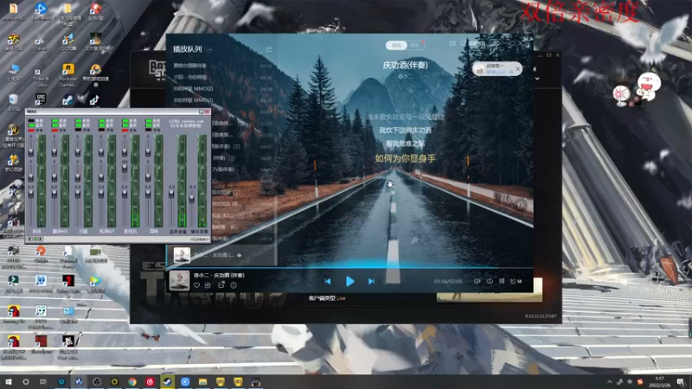Click the raised middle fader on 麦克风 channel
The image size is (692, 389).
(125, 168)
